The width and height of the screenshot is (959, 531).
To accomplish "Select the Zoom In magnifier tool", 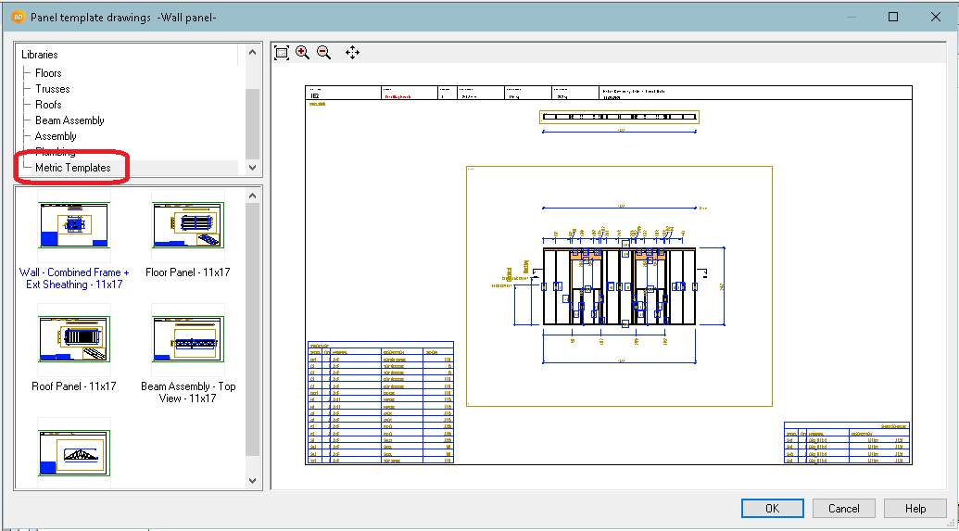I will pyautogui.click(x=303, y=53).
